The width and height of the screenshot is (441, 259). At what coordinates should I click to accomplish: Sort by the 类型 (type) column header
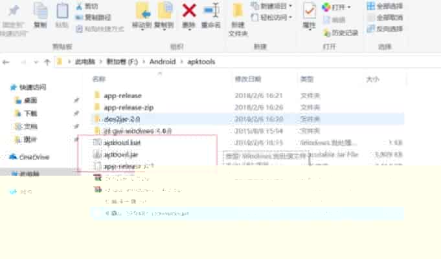coord(306,79)
